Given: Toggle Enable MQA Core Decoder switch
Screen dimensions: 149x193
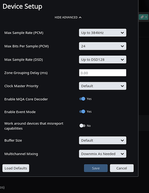Looking at the screenshot, I should (82, 99).
